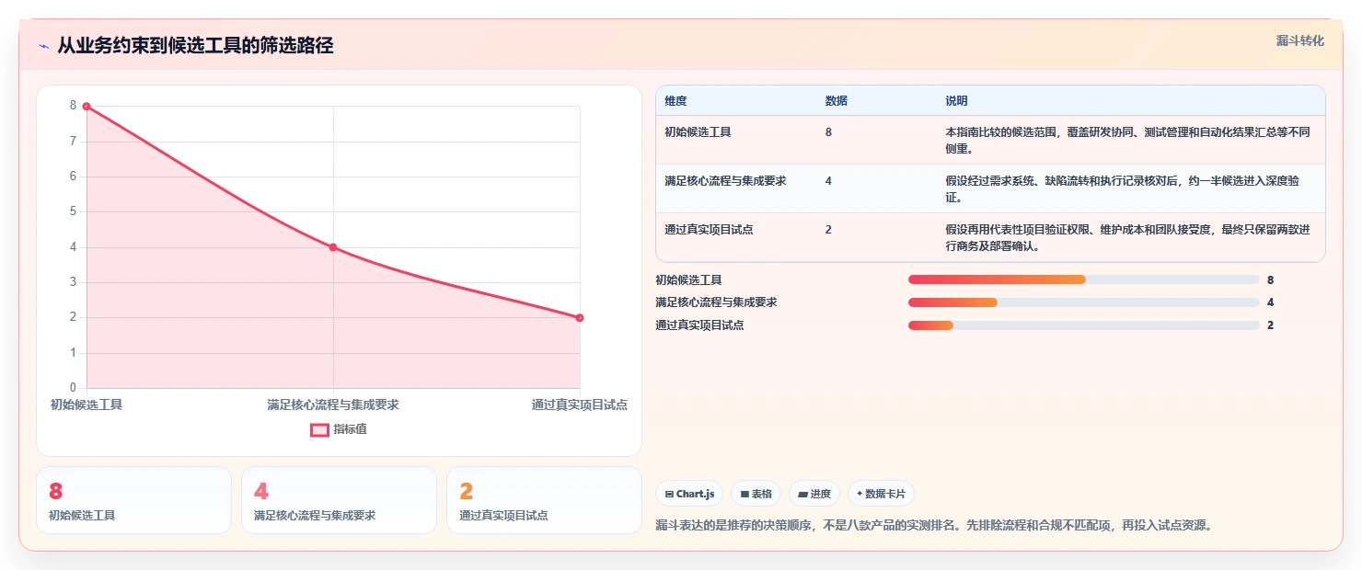Click the number 8 after the first progress bar
The height and width of the screenshot is (570, 1362).
(x=1270, y=279)
